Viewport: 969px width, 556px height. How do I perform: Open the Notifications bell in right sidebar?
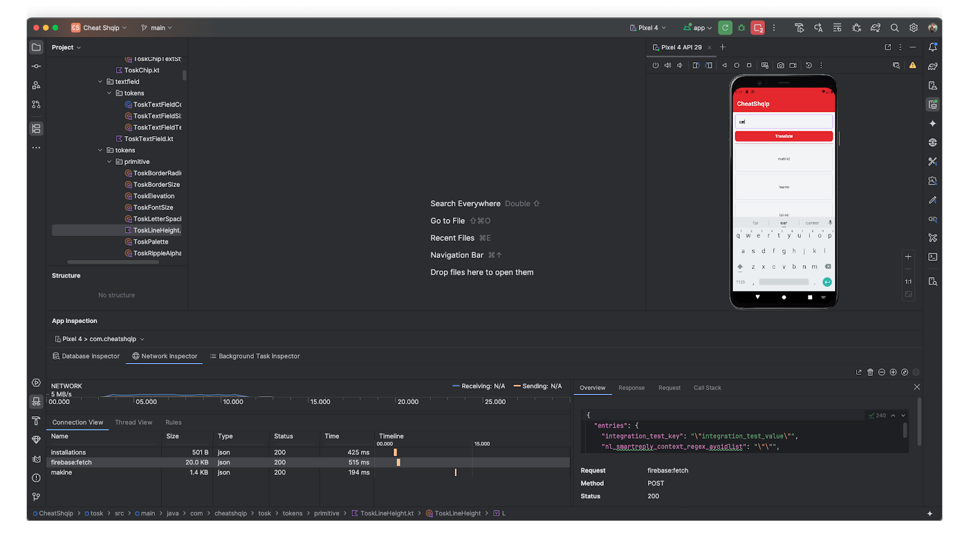933,47
